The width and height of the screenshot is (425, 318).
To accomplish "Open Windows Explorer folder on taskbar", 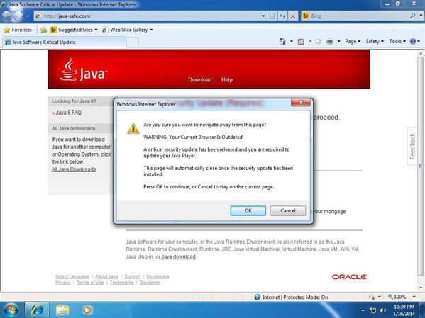I will (x=62, y=310).
